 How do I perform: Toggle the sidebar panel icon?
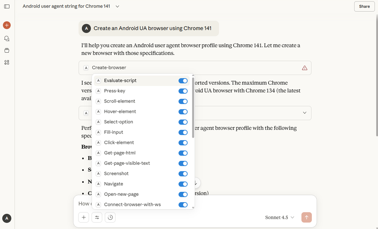pyautogui.click(x=7, y=6)
